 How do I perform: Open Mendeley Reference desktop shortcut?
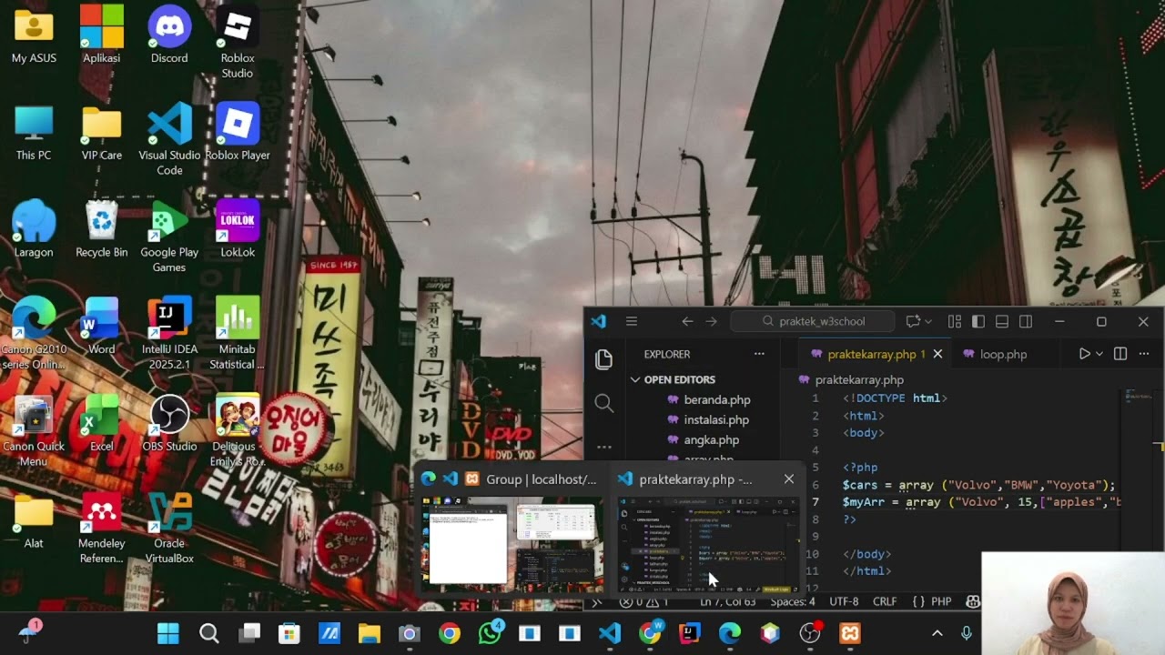pyautogui.click(x=101, y=529)
